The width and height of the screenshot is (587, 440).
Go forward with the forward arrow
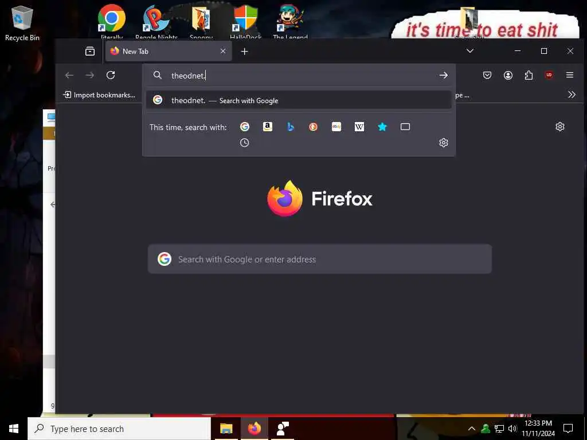[90, 75]
